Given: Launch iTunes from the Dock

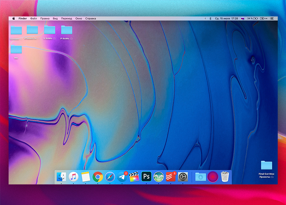Looking at the screenshot, I should (74, 177).
